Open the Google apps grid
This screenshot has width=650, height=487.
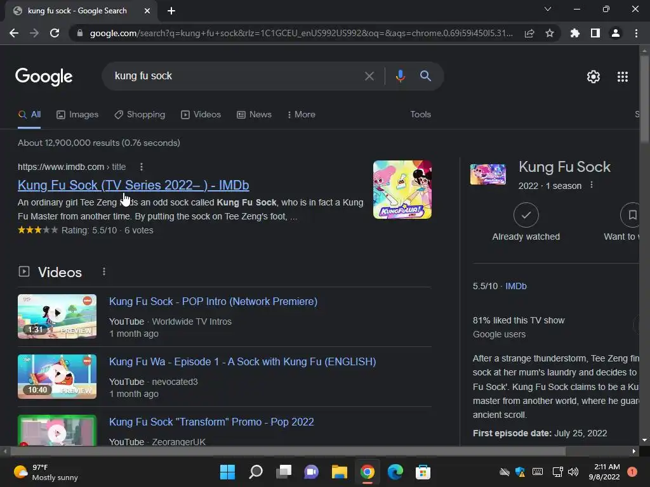(x=623, y=77)
